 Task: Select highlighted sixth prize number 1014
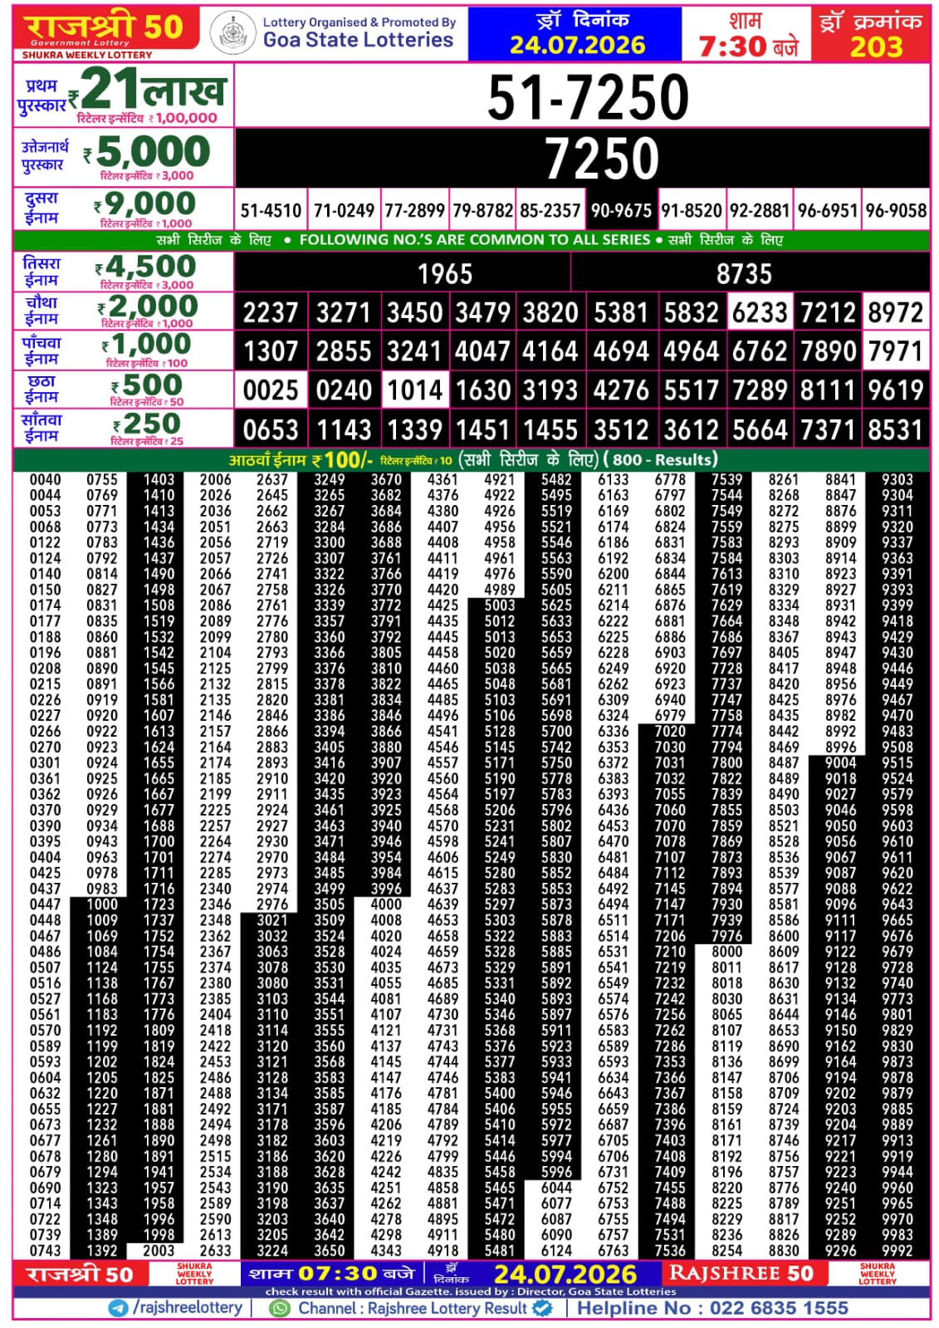pos(415,390)
